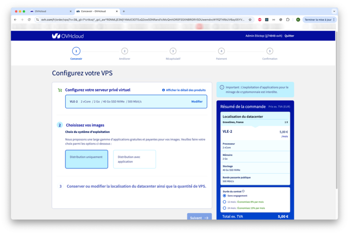Click the shopping cart icon
The width and height of the screenshot is (350, 235).
pyautogui.click(x=60, y=90)
